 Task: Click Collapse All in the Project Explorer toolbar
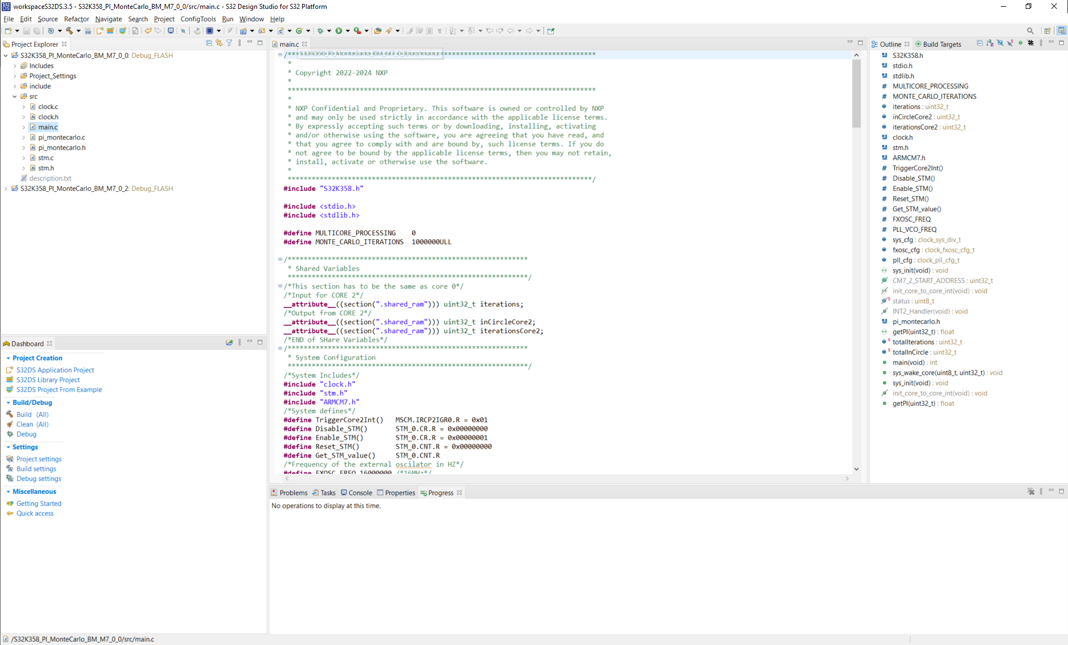point(209,43)
